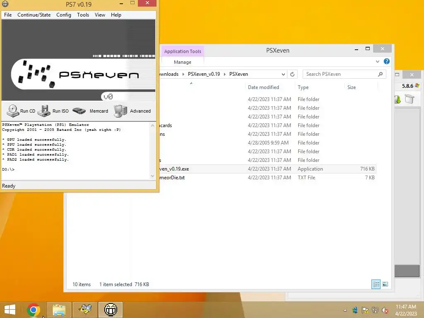This screenshot has width=424, height=318.
Task: Click the muted volume tray icon
Action: [x=385, y=310]
